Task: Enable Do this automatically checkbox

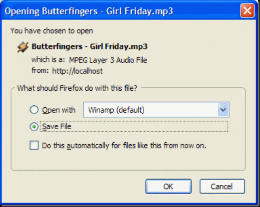Action: coord(34,145)
